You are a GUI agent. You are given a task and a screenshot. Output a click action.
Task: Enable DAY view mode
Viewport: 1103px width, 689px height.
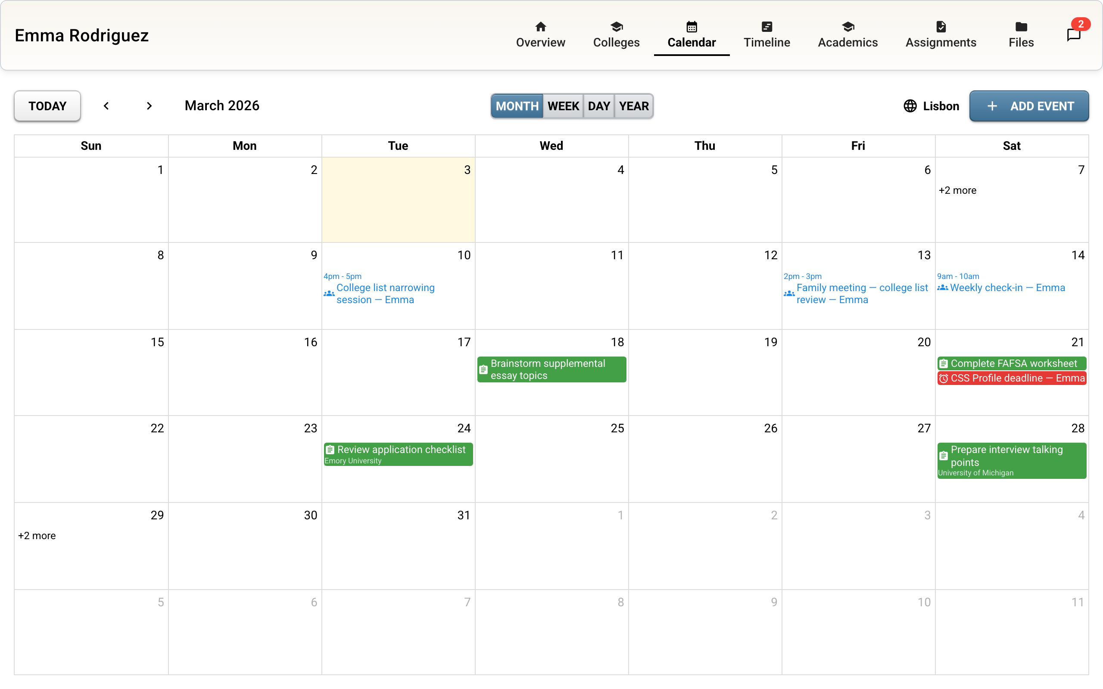[x=599, y=106]
